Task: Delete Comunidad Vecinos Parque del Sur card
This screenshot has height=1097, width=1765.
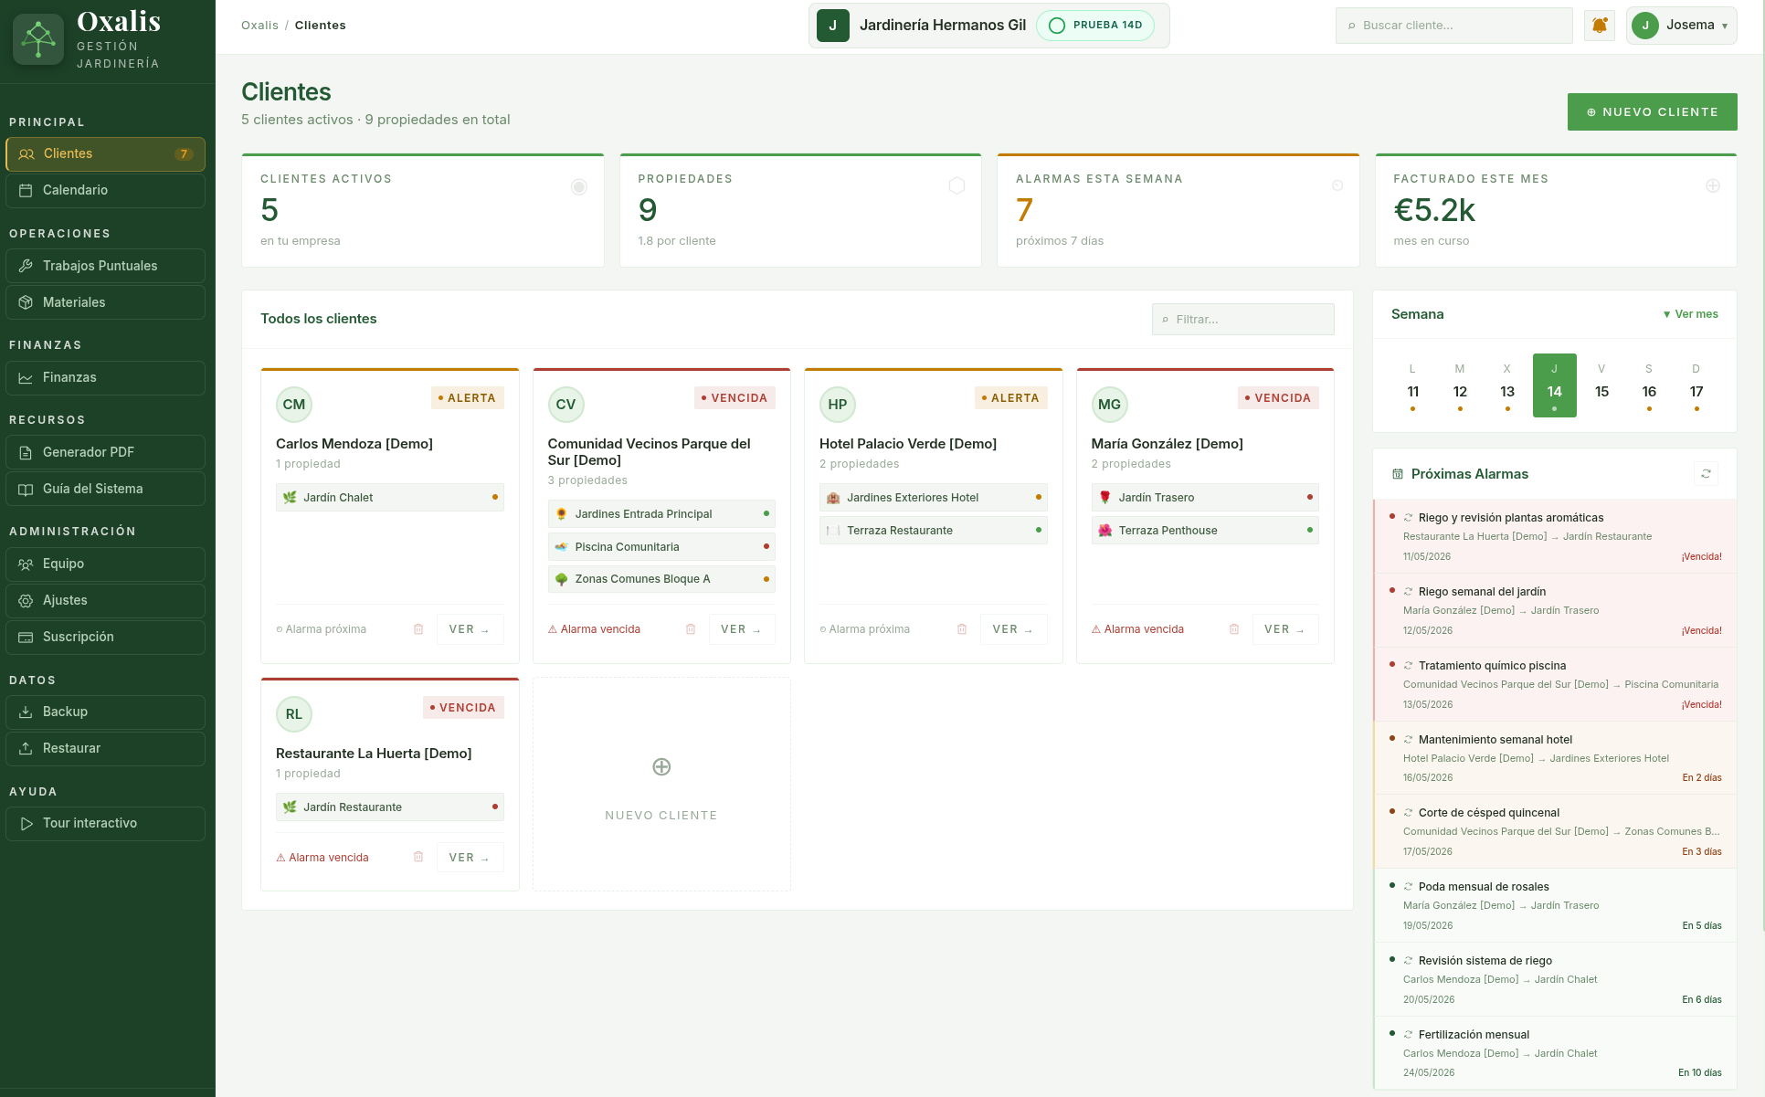Action: 691,629
